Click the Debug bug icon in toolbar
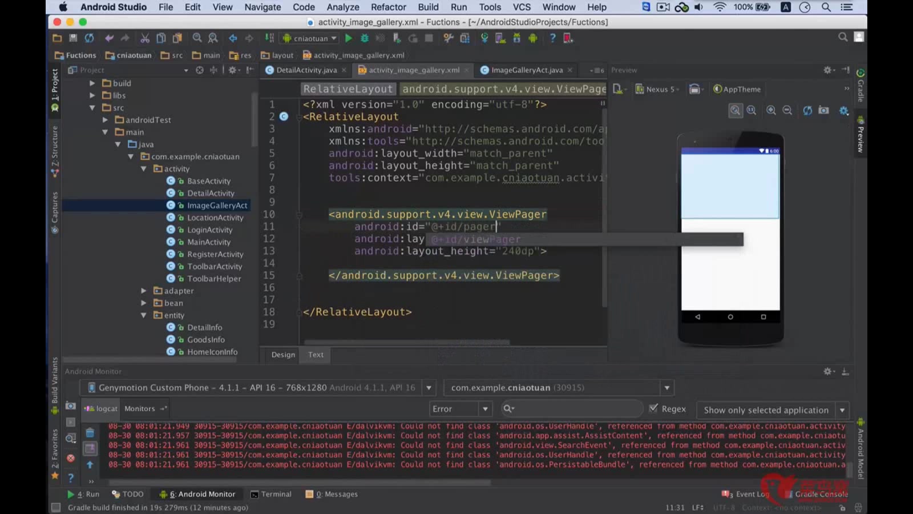 (x=364, y=38)
